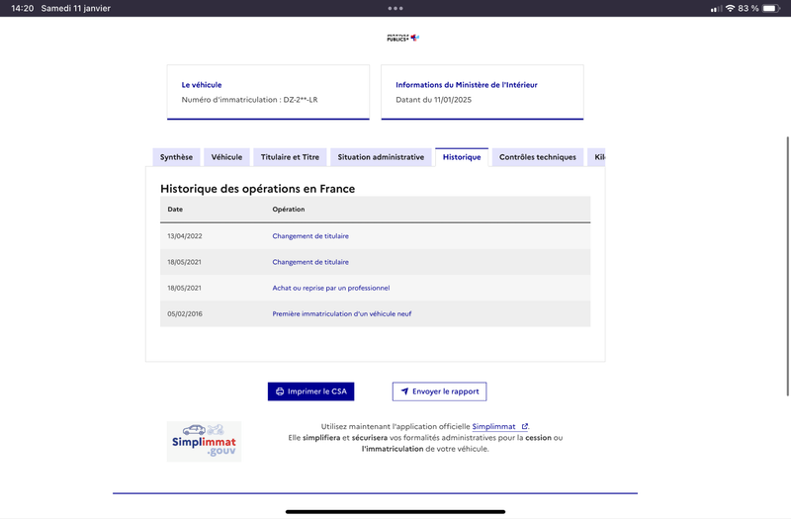Viewport: 791px width, 519px height.
Task: Click Historique des opérations en France heading
Action: pyautogui.click(x=258, y=189)
